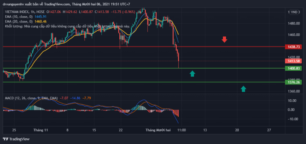Click the 1360.00 price axis tick
Image resolution: width=306 pixels, height=144 pixels.
[294, 91]
